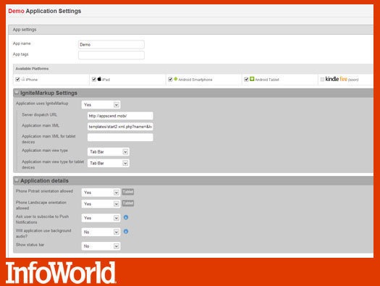Uncheck the Android Smartphone platform

(x=170, y=79)
